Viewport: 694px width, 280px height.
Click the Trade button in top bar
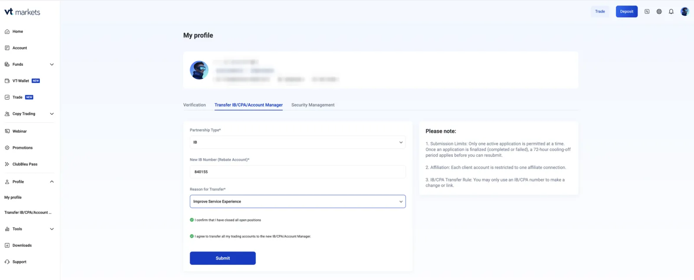(x=600, y=12)
